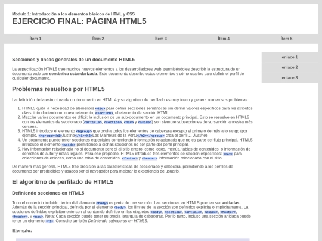Image resolution: width=322 pixels, height=241 pixels.
Task: Click the <header> code tag in list item 5
Action: tap(150, 158)
